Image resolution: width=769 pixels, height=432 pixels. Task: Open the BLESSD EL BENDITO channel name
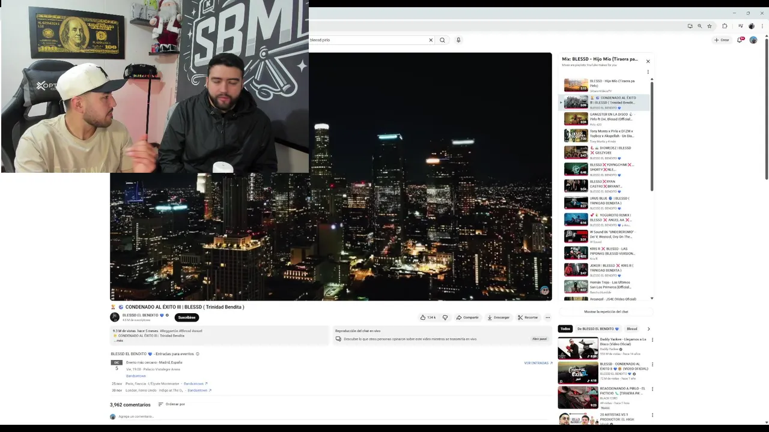(140, 315)
